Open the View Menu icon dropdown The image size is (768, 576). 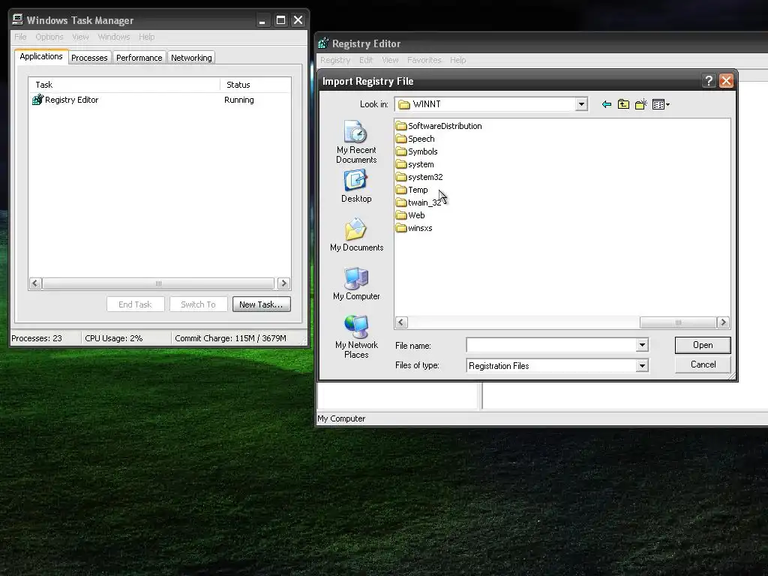click(x=661, y=104)
